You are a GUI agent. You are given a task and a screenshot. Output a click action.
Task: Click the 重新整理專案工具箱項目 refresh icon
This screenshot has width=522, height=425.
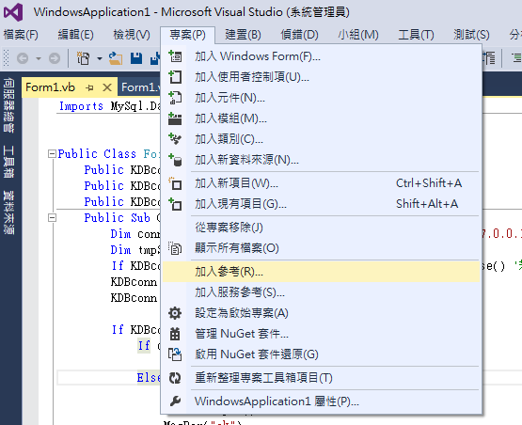pyautogui.click(x=175, y=378)
